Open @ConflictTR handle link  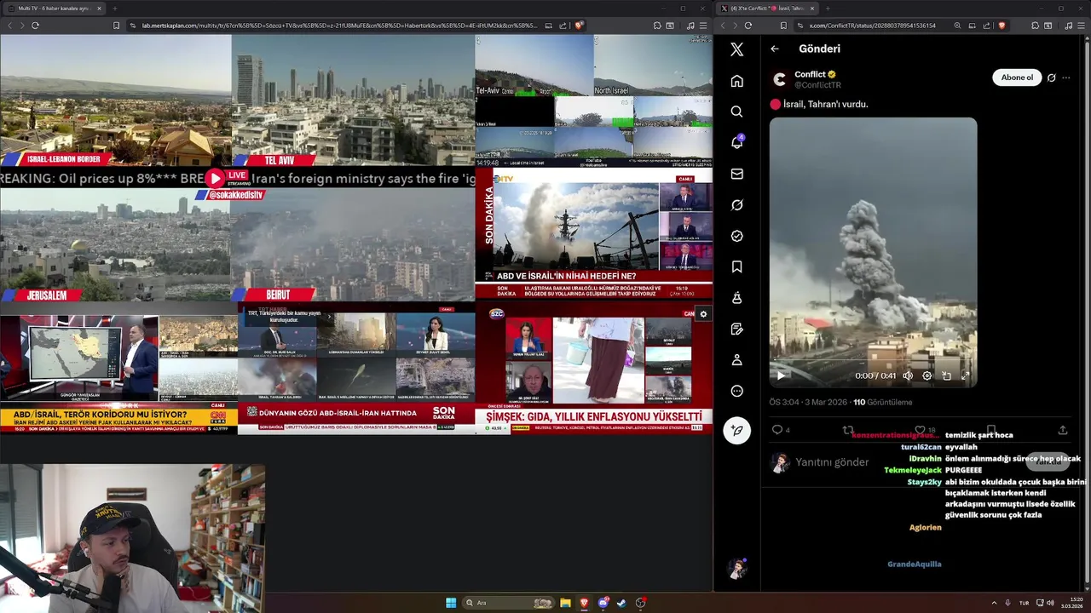coord(817,85)
